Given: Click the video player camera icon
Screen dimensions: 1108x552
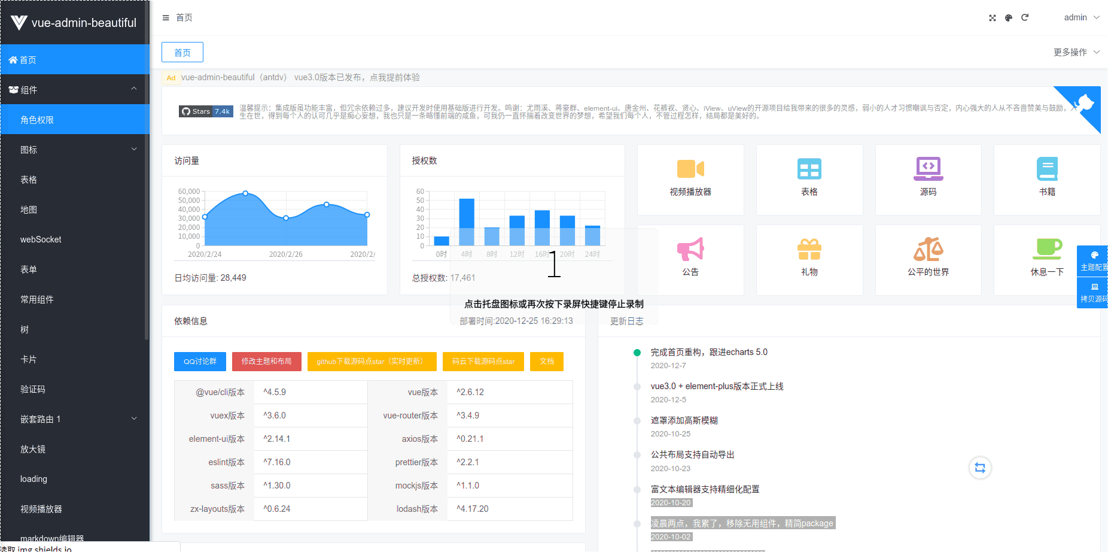Looking at the screenshot, I should coord(690,169).
